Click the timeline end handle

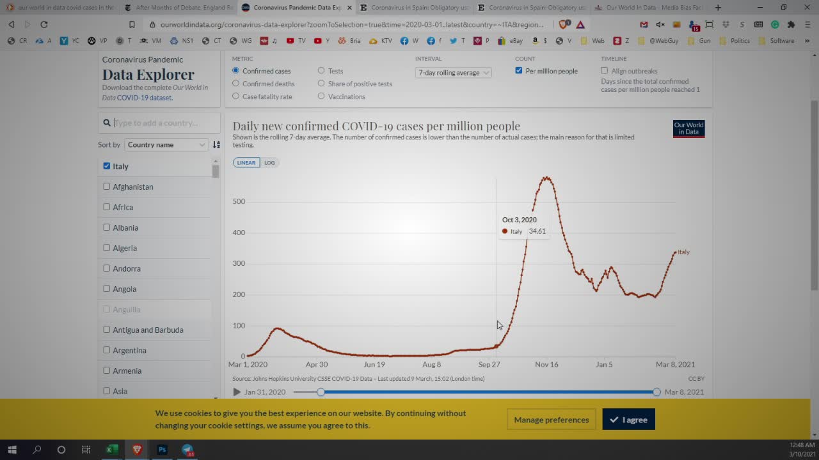(x=656, y=392)
